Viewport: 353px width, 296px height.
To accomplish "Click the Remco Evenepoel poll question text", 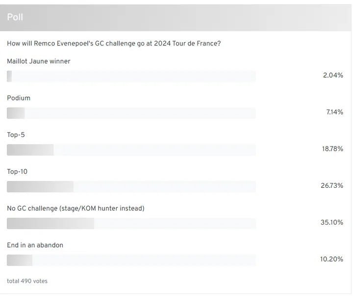I will [x=114, y=44].
